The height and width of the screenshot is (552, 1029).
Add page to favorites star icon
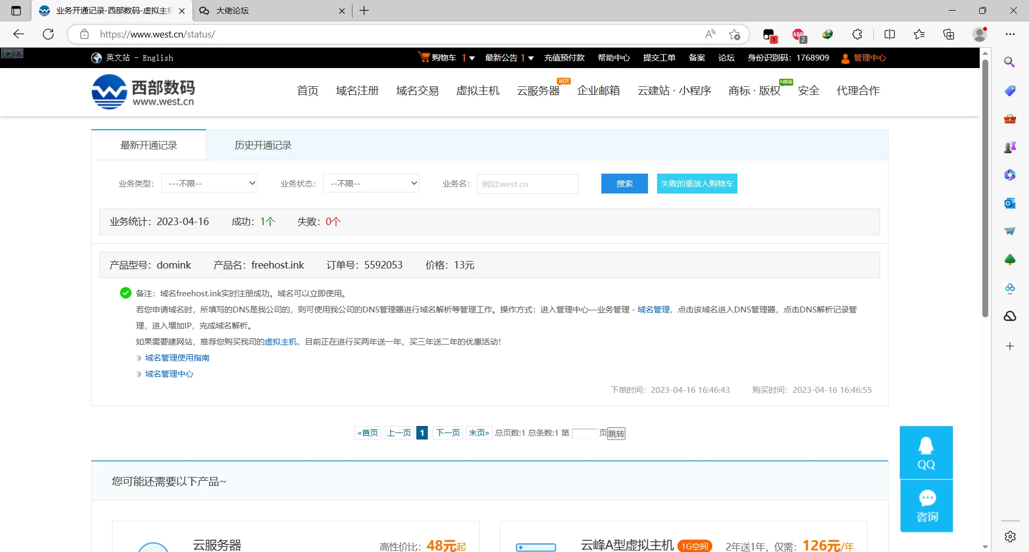tap(734, 34)
